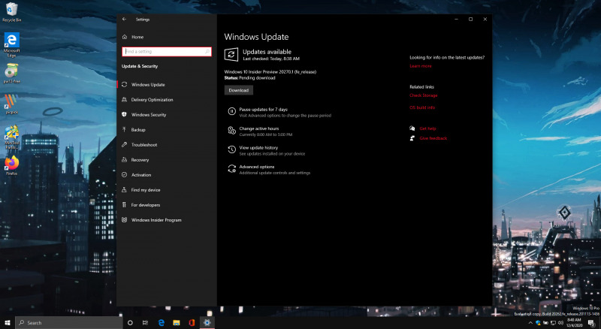
Task: Select the MiniTool Partition desktop shortcut
Action: [11, 137]
